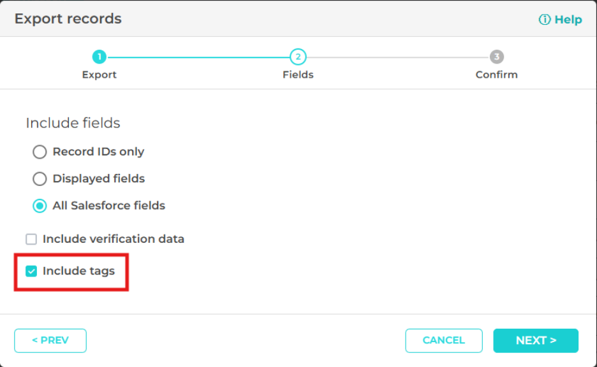
Task: Click the Fields step label
Action: (298, 75)
